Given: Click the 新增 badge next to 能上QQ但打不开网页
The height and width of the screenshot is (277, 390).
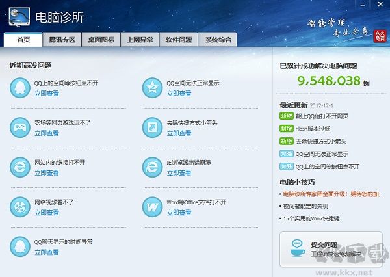Looking at the screenshot, I should pyautogui.click(x=286, y=116).
